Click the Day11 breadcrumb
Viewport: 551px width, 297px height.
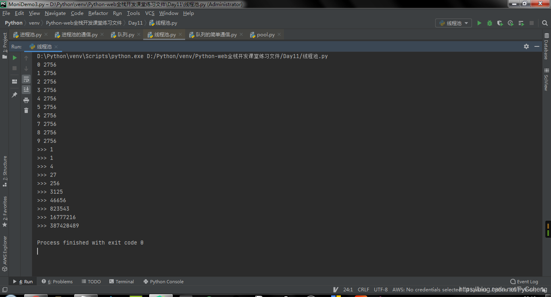(x=136, y=23)
